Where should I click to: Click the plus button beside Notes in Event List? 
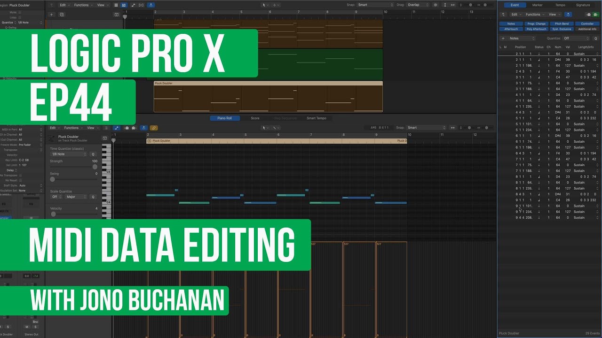click(503, 38)
